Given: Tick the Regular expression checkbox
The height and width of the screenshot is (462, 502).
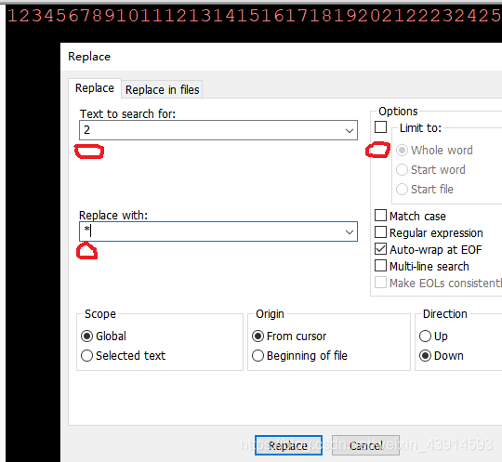Looking at the screenshot, I should pos(380,232).
